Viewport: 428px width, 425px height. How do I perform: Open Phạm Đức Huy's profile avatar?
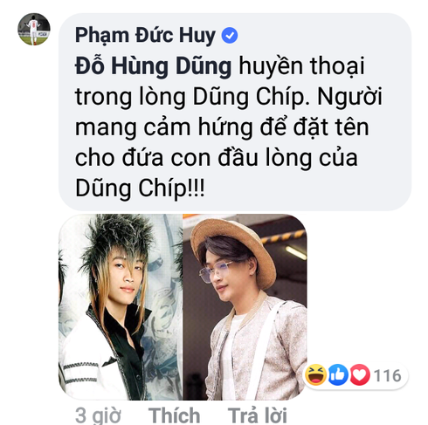[34, 29]
